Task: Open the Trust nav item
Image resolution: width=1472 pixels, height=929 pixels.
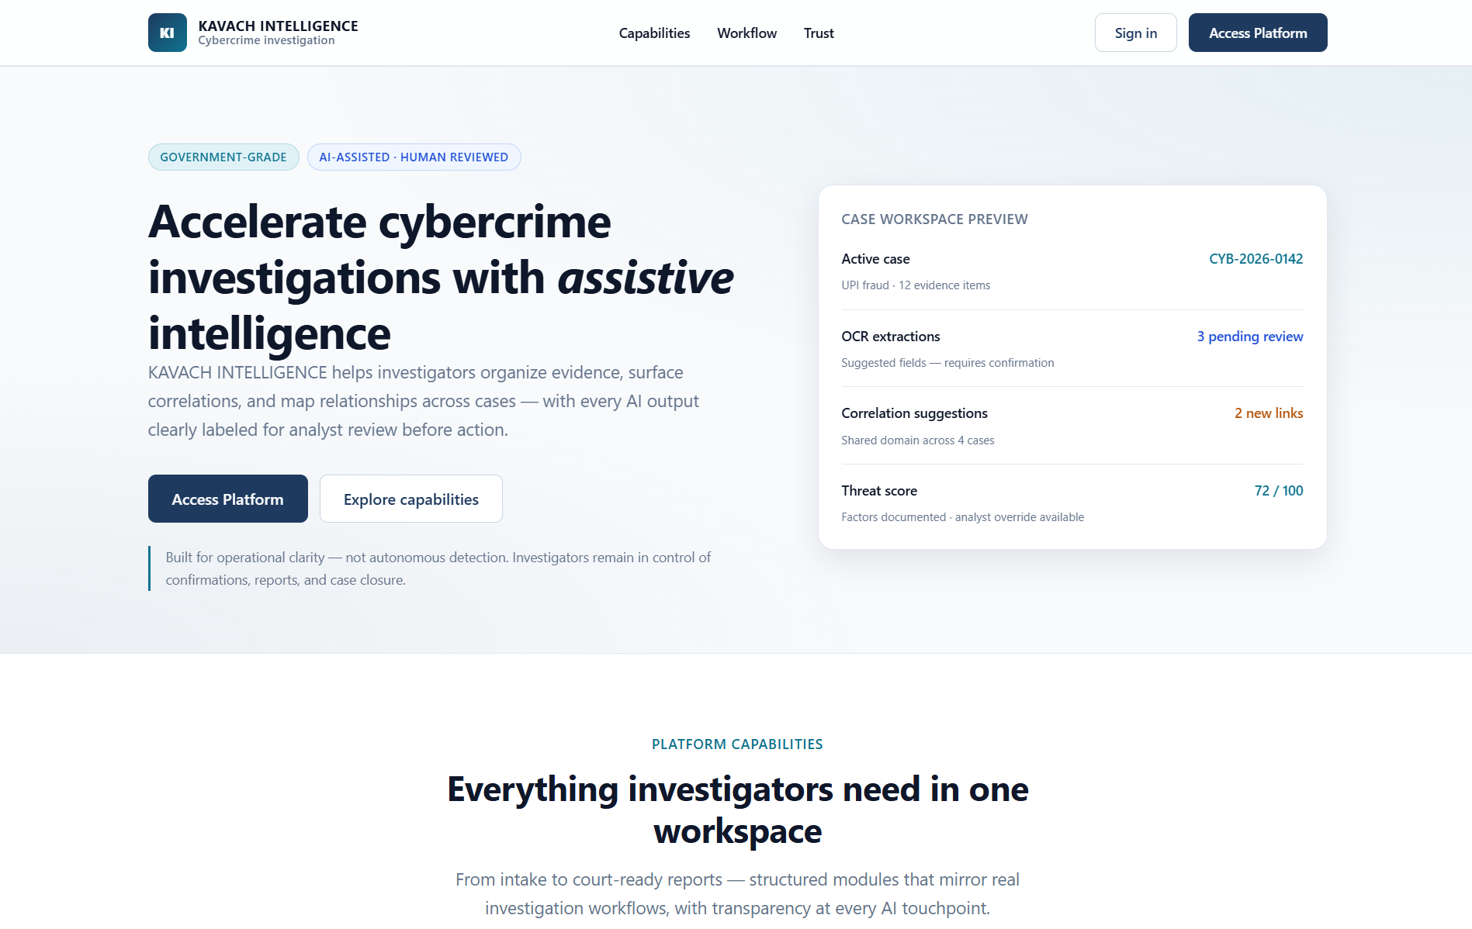Action: pyautogui.click(x=819, y=33)
